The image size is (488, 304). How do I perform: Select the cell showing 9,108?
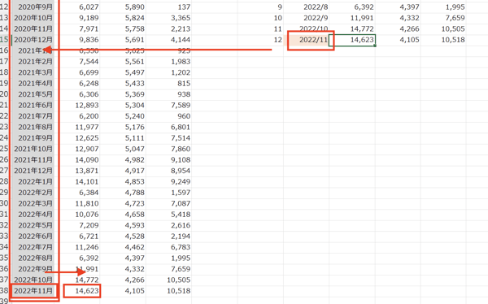[168, 159]
